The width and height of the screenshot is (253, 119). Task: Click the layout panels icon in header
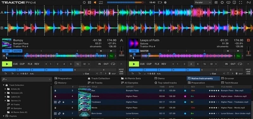click(x=89, y=3)
